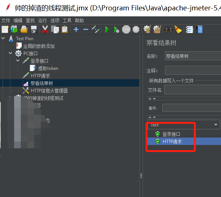
Task: Select 全局的参数添加 tree item
Action: [x=39, y=46]
